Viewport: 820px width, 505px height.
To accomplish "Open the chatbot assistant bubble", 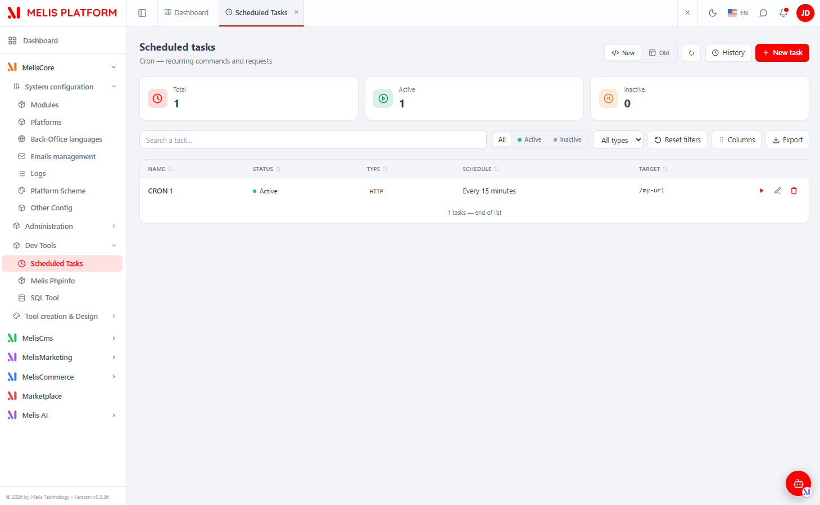I will (798, 483).
